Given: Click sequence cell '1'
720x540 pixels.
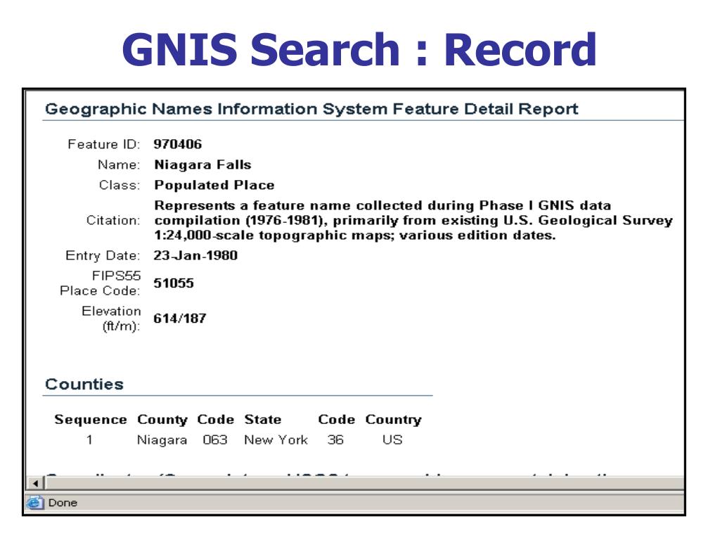Looking at the screenshot, I should tap(89, 440).
